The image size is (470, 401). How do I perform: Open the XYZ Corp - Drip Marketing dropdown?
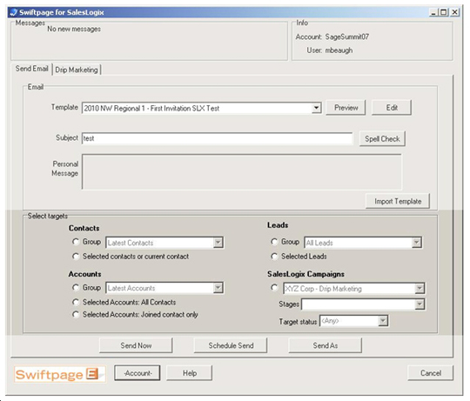420,289
